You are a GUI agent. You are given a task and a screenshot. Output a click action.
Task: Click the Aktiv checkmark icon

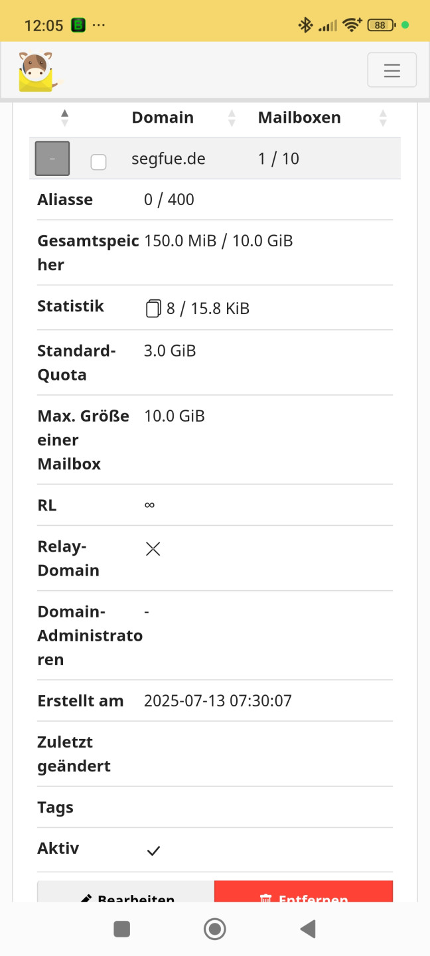tap(153, 851)
